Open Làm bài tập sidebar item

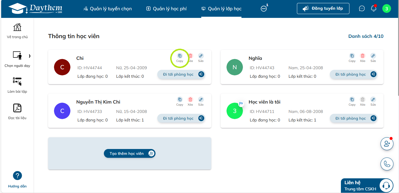(17, 85)
